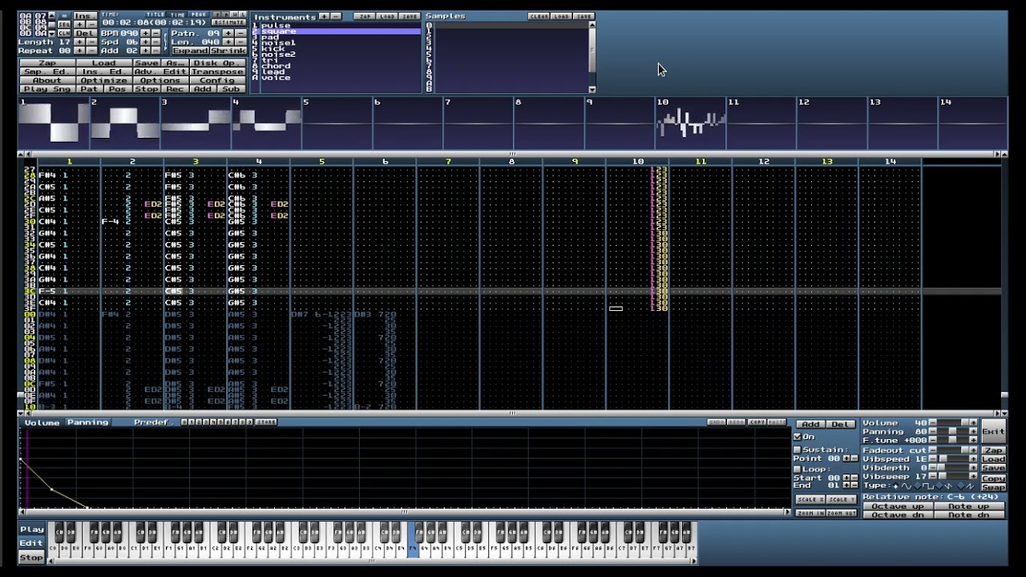
Task: Switch to the Panning envelope tab
Action: (87, 422)
